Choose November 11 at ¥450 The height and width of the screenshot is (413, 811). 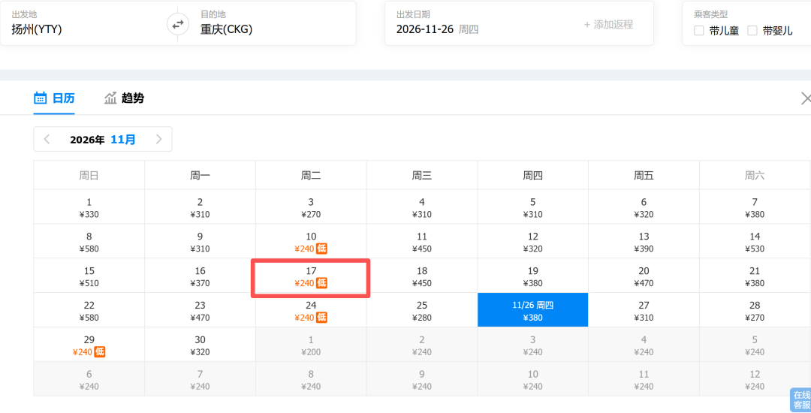[x=422, y=241]
